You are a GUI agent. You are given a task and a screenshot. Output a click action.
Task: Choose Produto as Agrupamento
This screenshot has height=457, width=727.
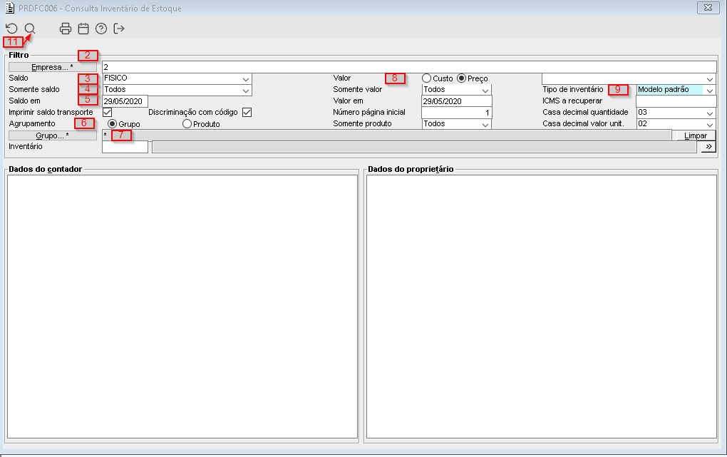tap(187, 124)
